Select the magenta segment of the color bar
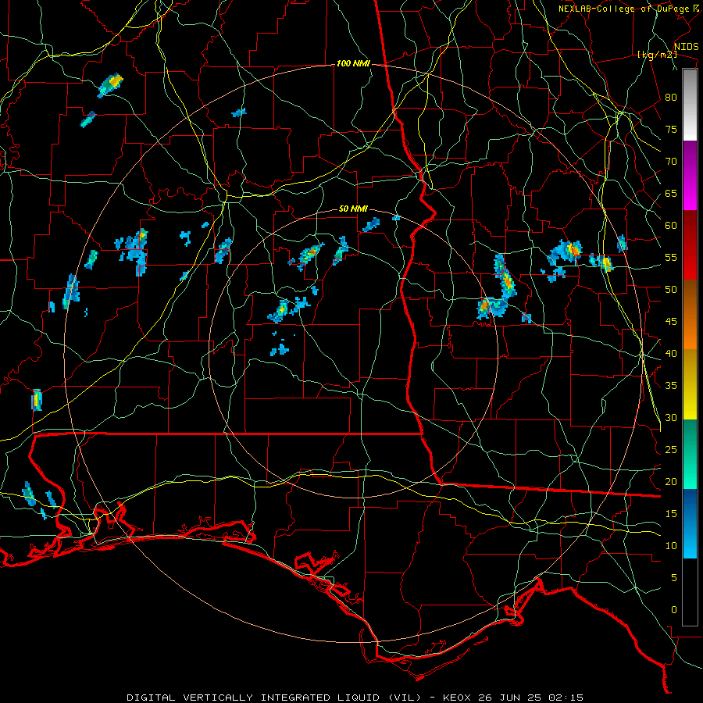Screen dimensions: 703x703 pos(690,176)
